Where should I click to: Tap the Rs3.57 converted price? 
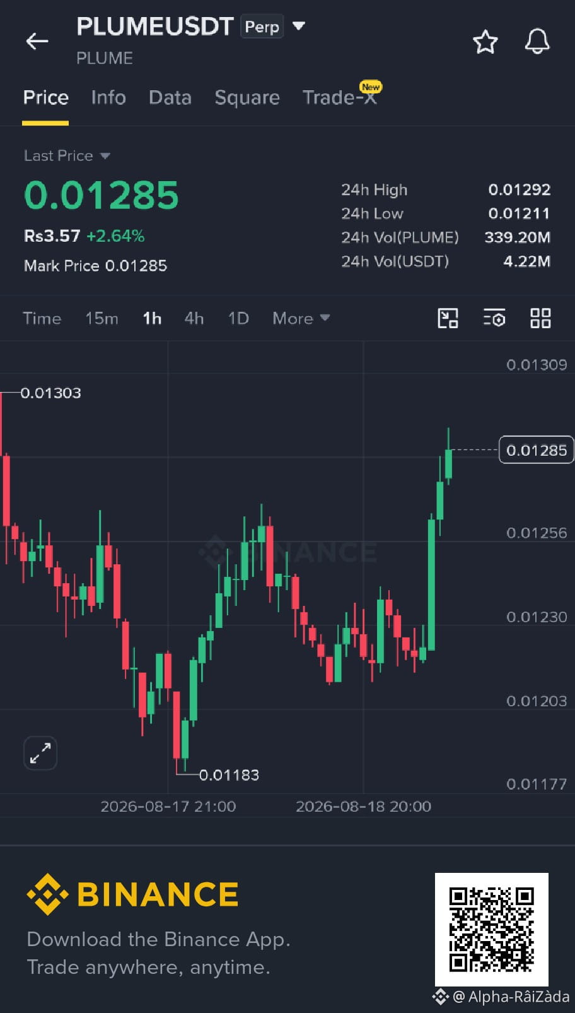(52, 236)
